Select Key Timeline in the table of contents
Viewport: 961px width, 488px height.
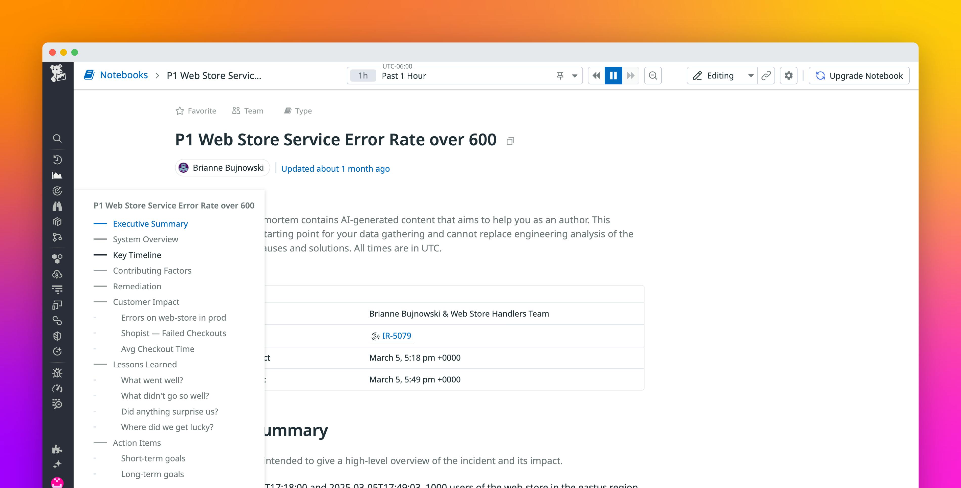point(137,255)
